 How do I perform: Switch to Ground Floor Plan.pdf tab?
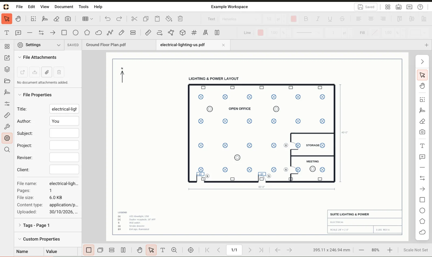(119, 45)
